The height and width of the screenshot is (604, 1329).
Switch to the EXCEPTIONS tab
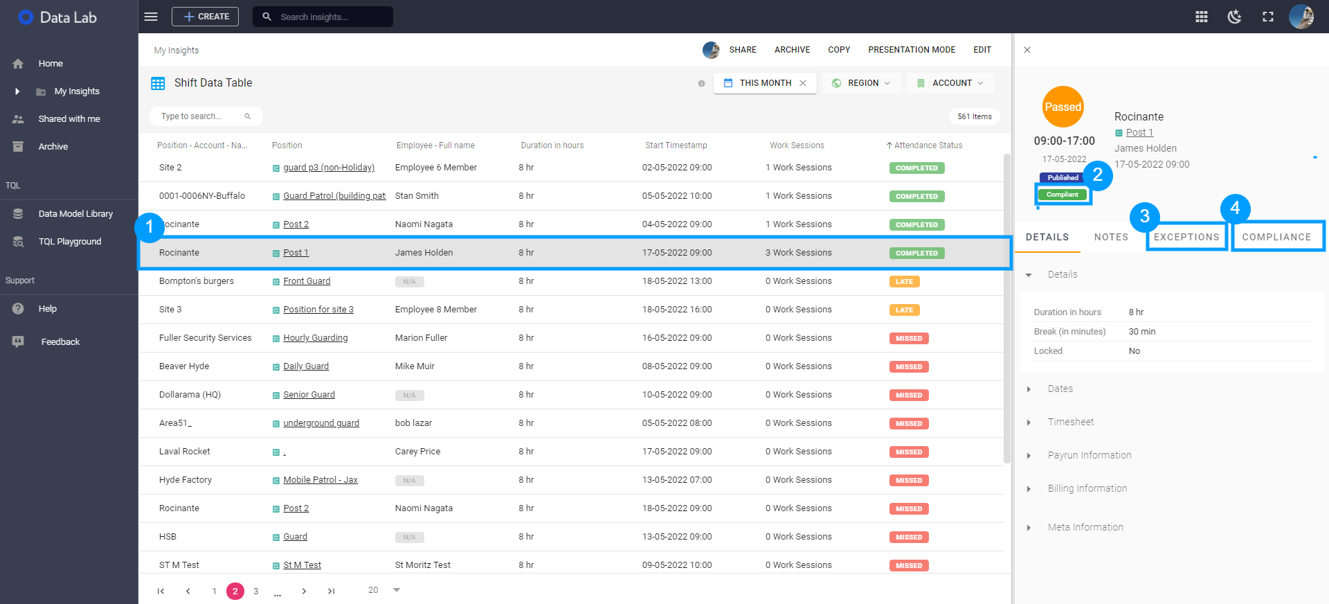pos(1186,237)
